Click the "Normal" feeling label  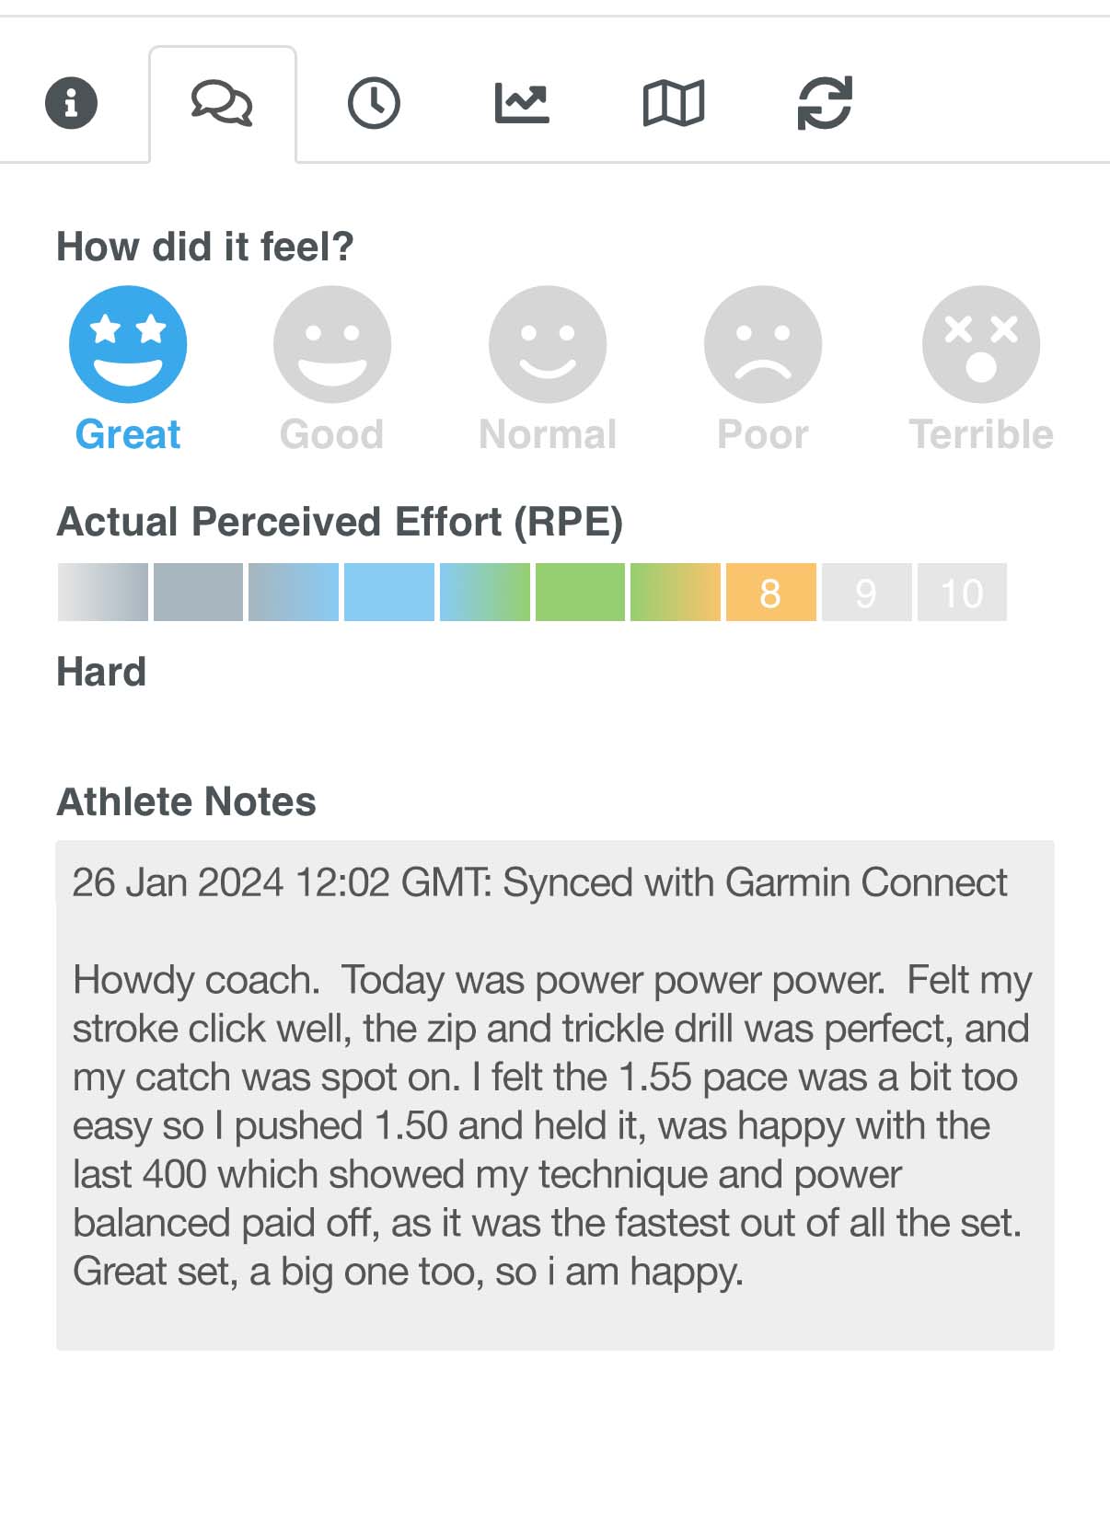(548, 434)
